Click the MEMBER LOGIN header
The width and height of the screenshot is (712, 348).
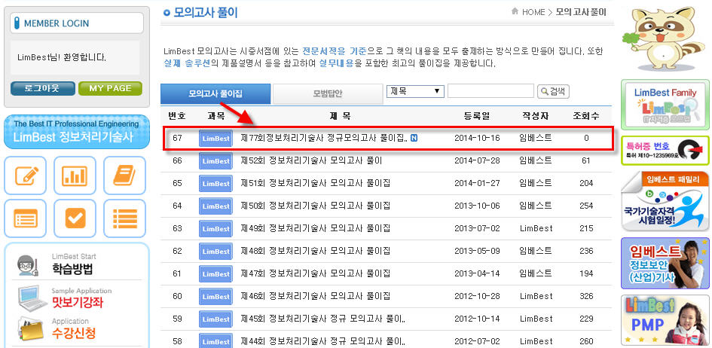pos(76,23)
